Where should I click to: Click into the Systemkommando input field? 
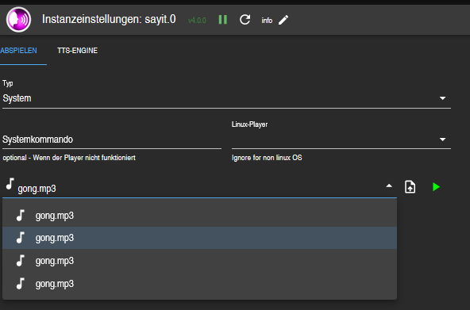point(112,140)
